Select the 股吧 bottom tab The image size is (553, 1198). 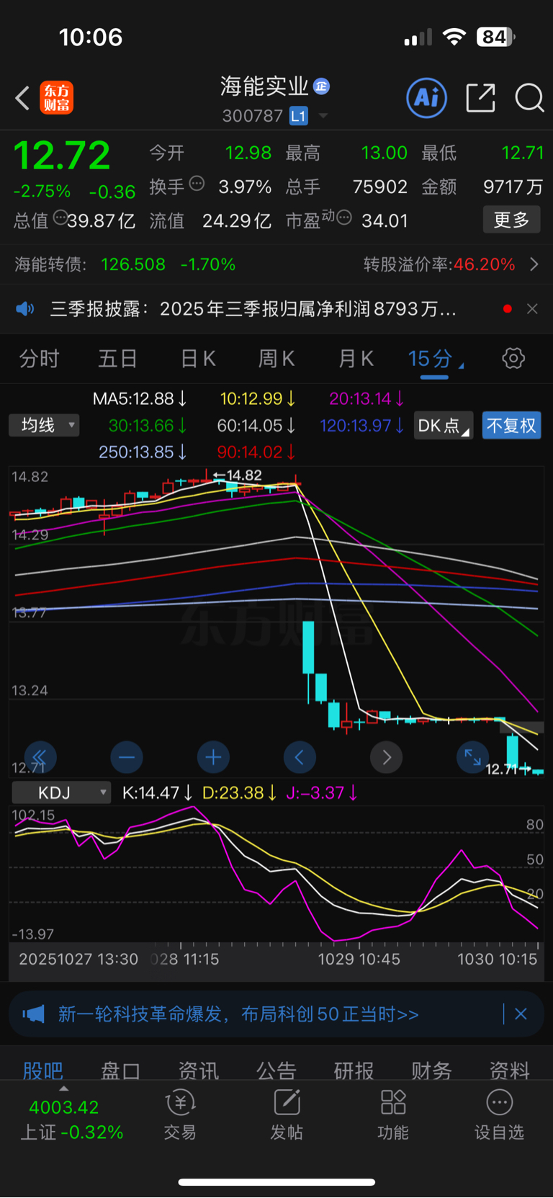43,1070
